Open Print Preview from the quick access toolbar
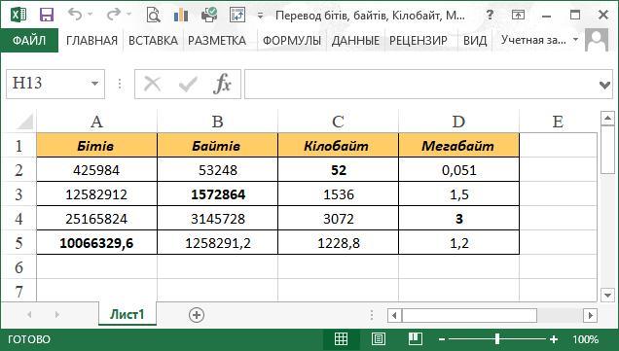The height and width of the screenshot is (351, 619). (153, 15)
